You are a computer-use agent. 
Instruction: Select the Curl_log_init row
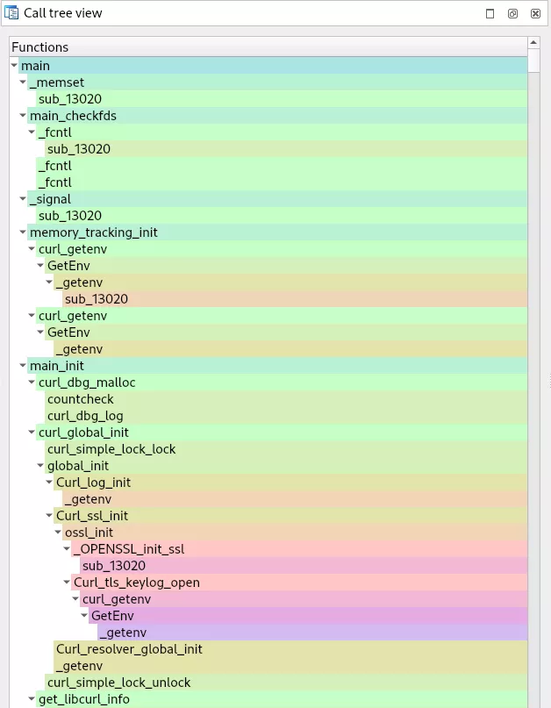[290, 483]
